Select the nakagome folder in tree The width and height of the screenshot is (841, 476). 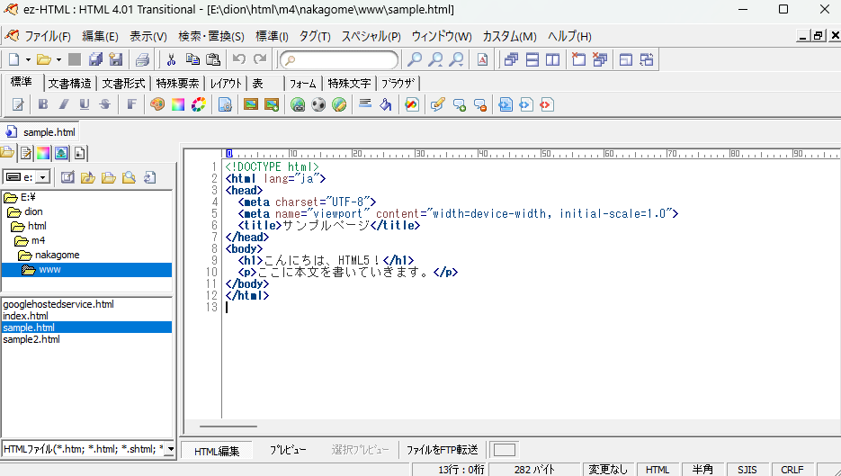(57, 255)
